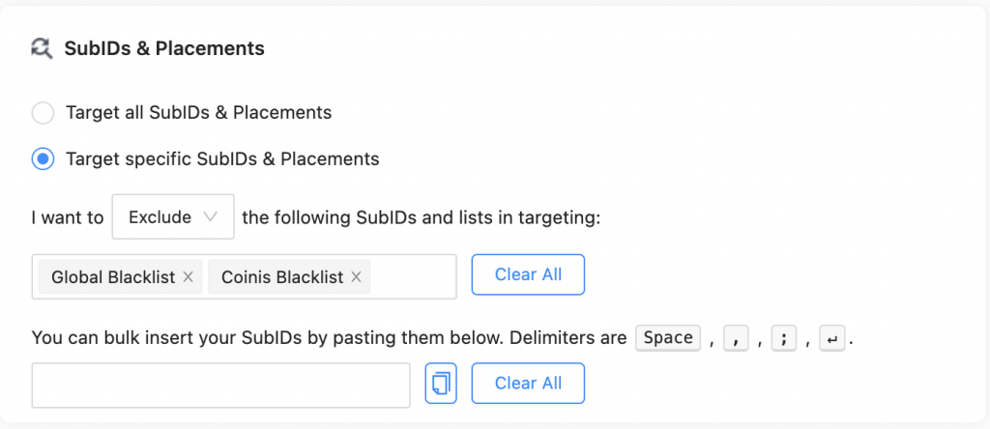Viewport: 990px width, 429px height.
Task: Click the semicolon delimiter key badge
Action: [783, 338]
